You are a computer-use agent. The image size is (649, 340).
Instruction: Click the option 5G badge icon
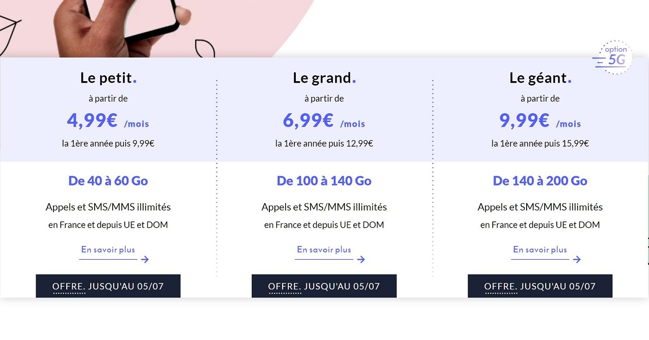click(612, 58)
